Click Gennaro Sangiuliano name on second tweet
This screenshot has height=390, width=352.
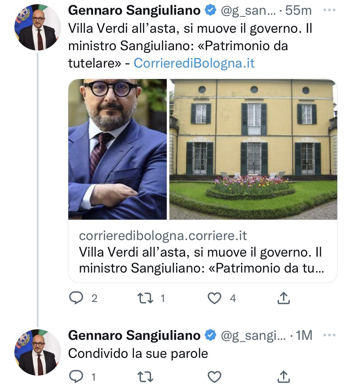coord(134,335)
